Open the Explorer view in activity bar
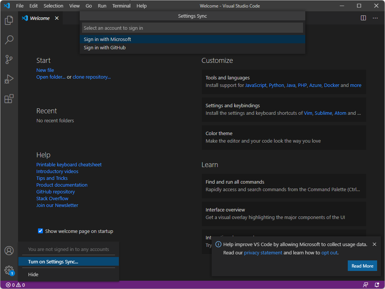This screenshot has width=385, height=289. pos(9,20)
